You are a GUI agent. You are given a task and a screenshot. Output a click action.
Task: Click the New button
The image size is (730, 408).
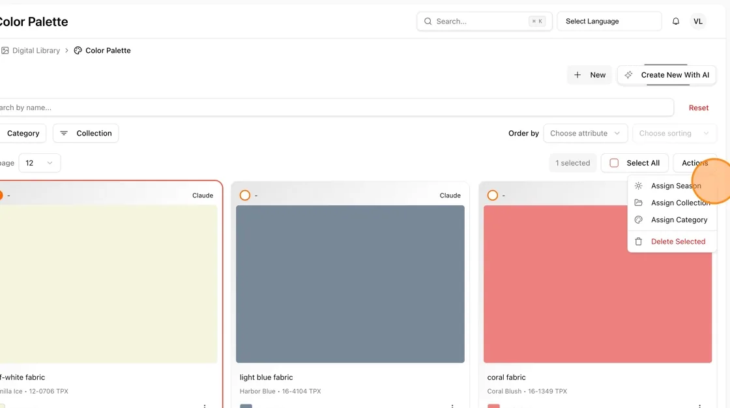click(589, 75)
